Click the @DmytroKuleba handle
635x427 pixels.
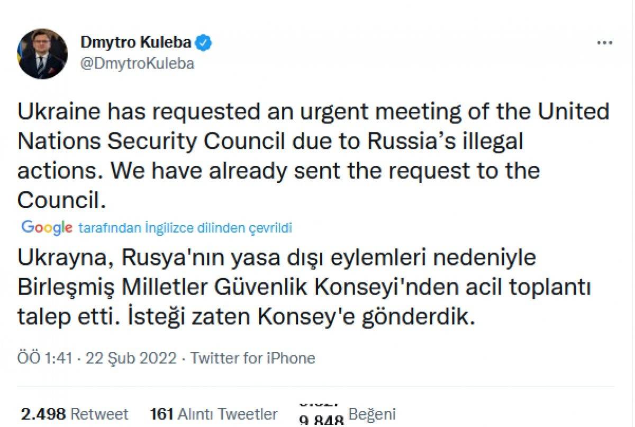(137, 64)
